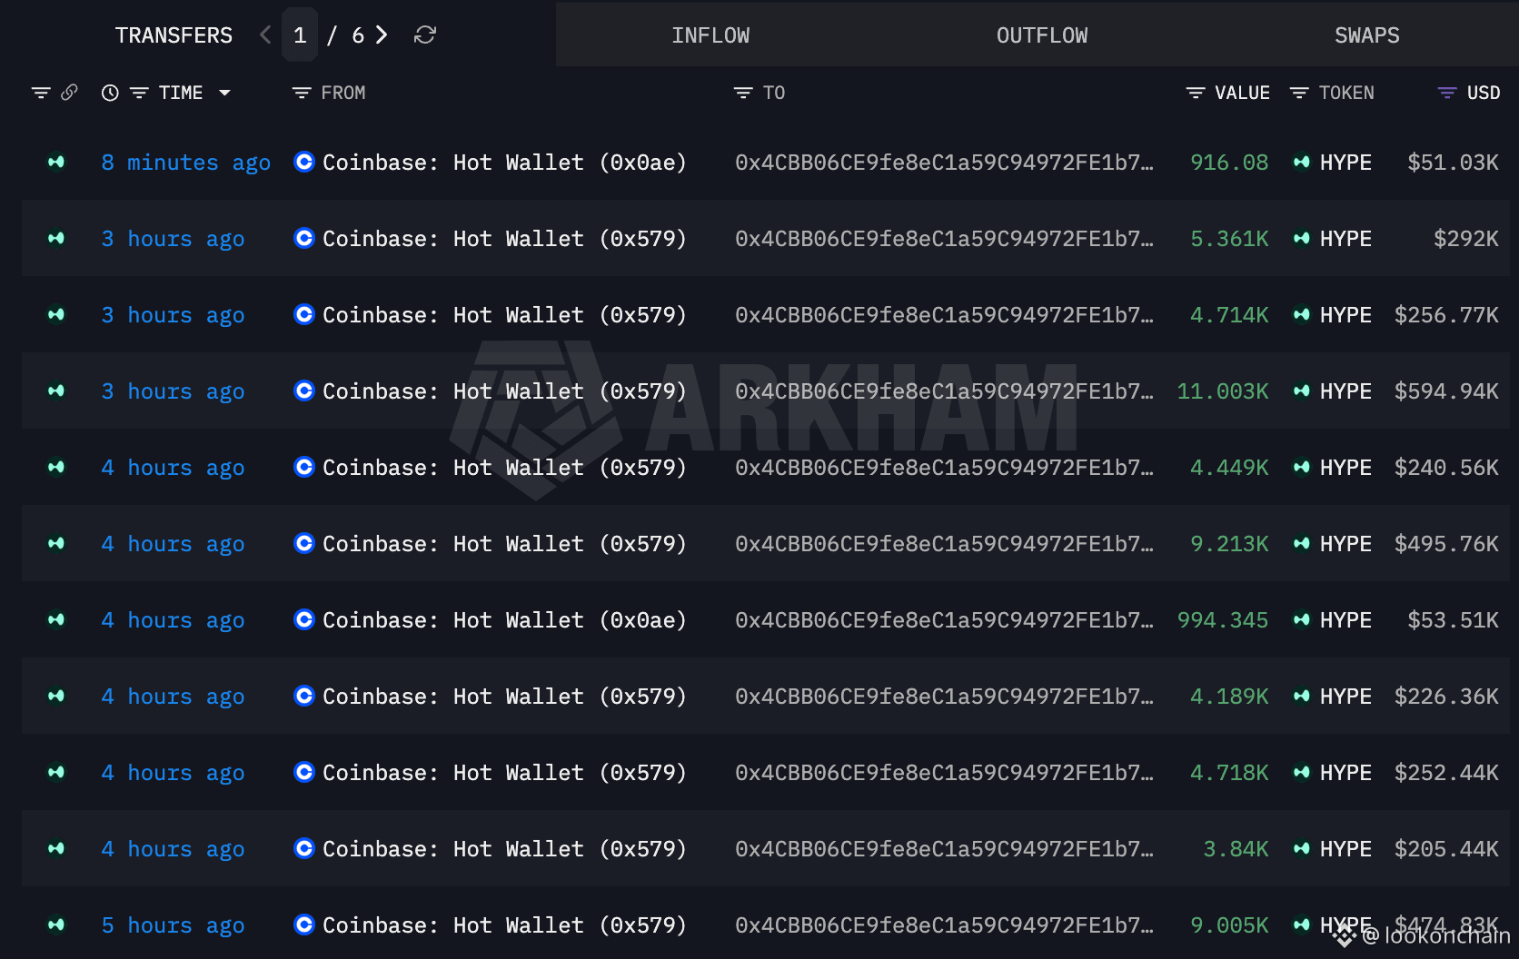The image size is (1519, 959).
Task: Click the value 4.714K
Action: click(x=1229, y=315)
